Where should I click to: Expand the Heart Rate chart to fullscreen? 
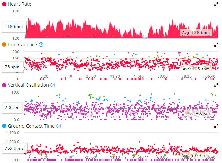point(216,4)
